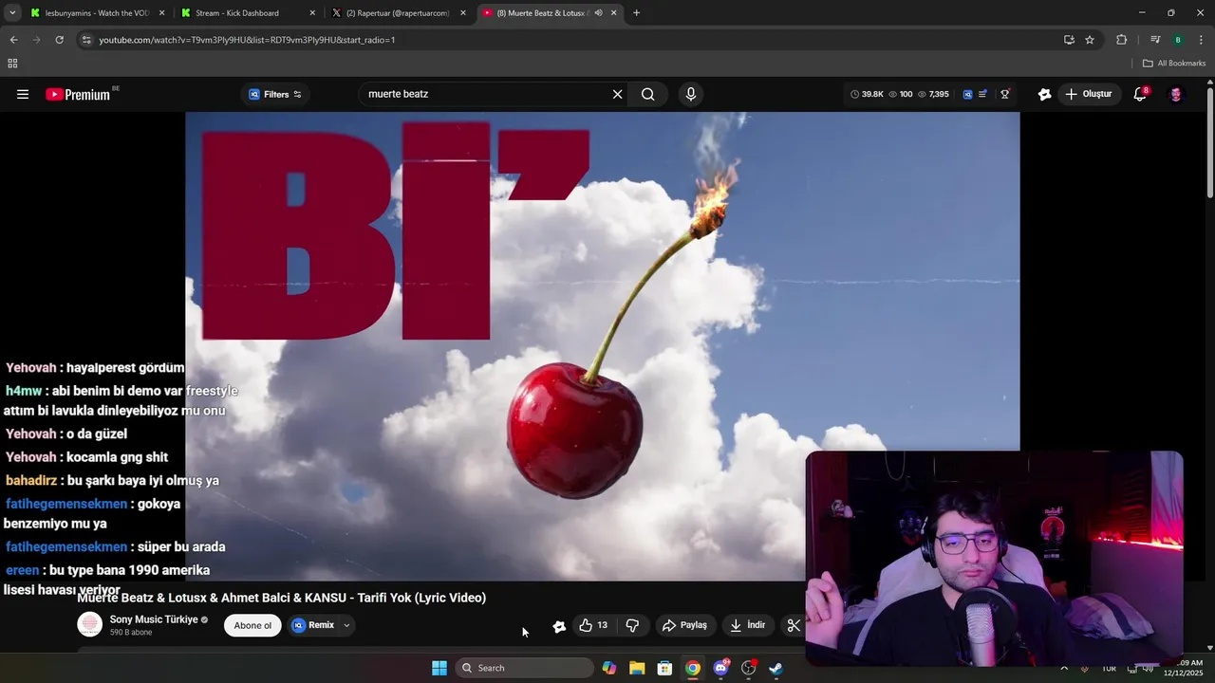The height and width of the screenshot is (683, 1215).
Task: Reload the current page
Action: click(x=59, y=40)
